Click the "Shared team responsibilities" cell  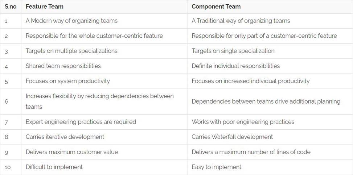[x=63, y=66]
